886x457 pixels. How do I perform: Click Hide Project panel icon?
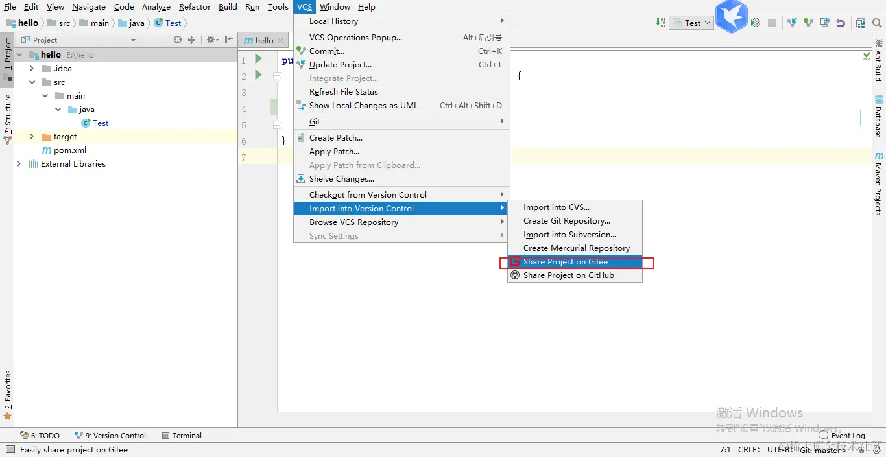(x=229, y=40)
